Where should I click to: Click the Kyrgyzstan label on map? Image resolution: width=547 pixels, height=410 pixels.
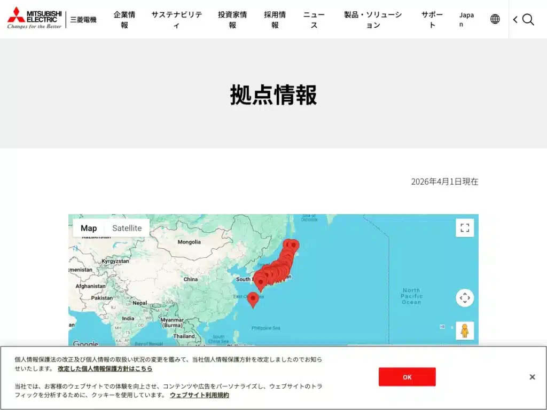tap(115, 261)
